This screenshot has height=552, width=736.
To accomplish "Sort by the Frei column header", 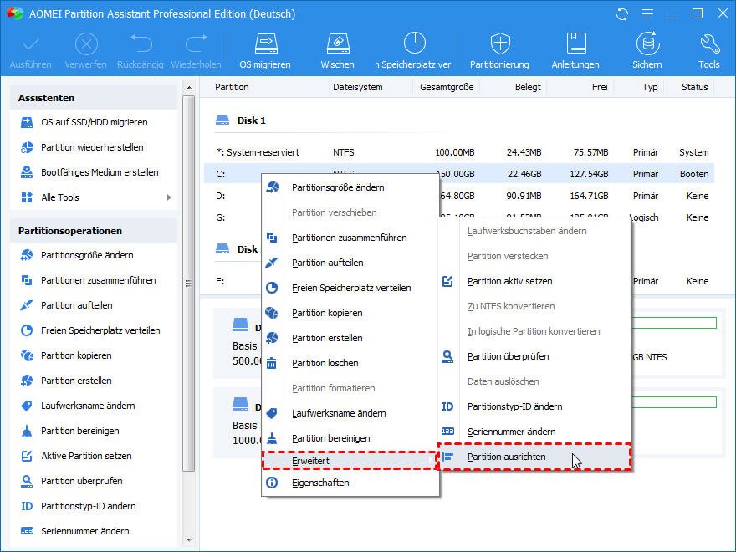I will (600, 87).
